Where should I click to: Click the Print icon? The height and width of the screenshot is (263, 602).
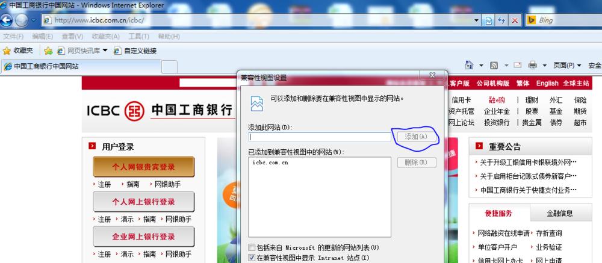pos(533,65)
